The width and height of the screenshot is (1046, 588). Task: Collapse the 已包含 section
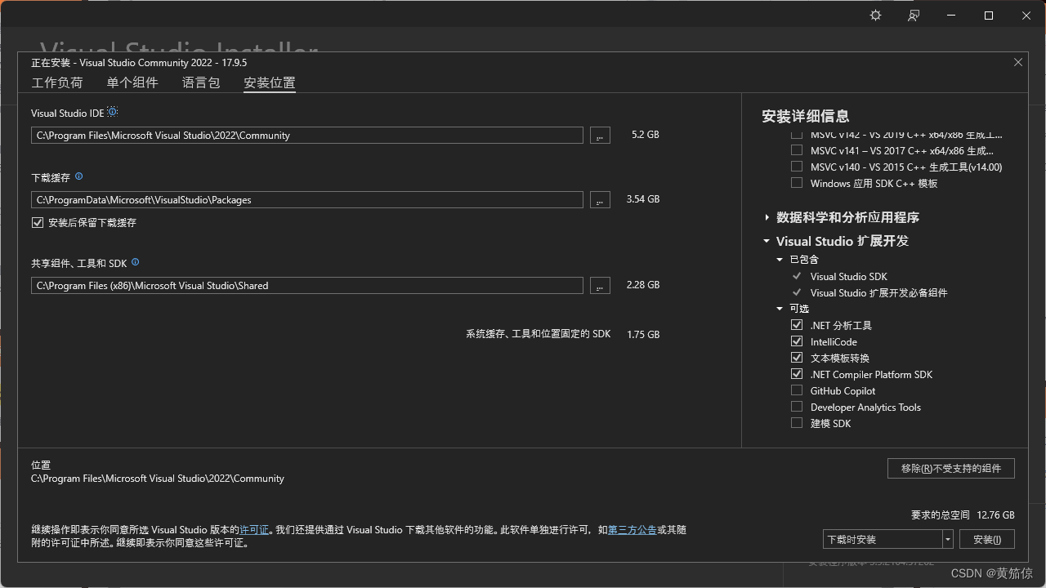click(780, 260)
